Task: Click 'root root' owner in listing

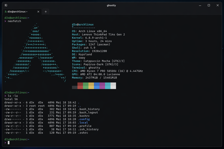Action: [x=37, y=106]
